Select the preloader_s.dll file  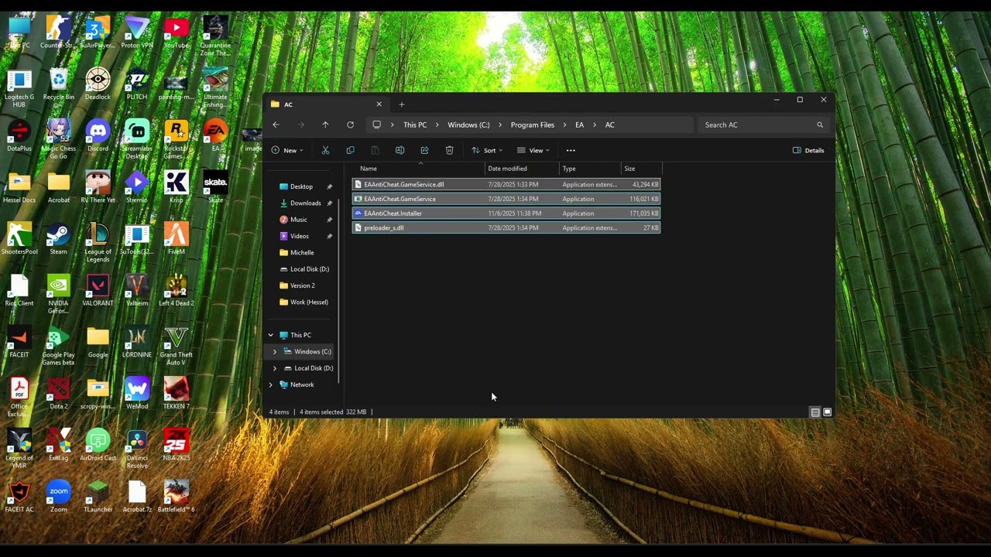(x=506, y=228)
